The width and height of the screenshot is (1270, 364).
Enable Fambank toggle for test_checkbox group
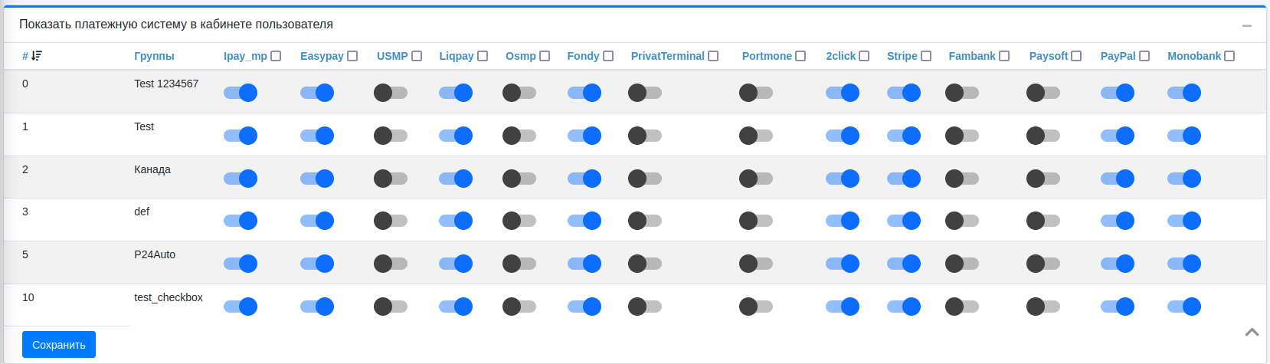tap(962, 307)
